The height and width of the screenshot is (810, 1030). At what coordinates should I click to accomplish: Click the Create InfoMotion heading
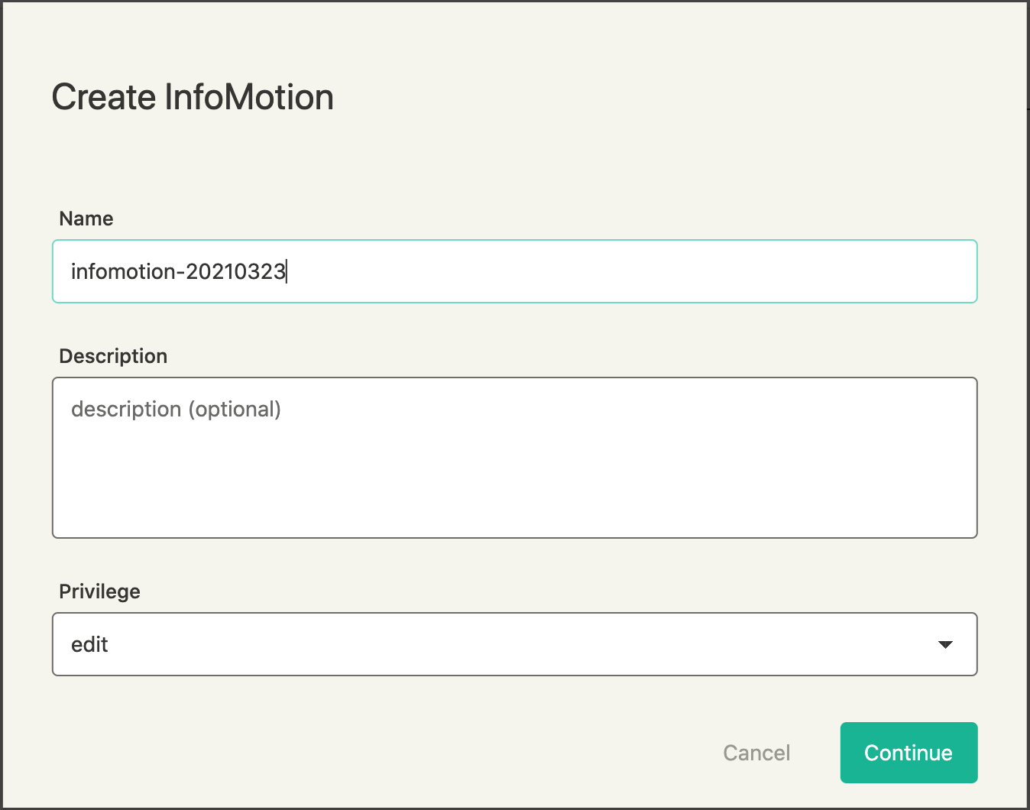pos(193,98)
